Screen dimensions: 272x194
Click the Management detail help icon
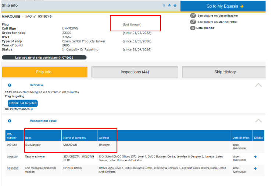[x=10, y=121]
